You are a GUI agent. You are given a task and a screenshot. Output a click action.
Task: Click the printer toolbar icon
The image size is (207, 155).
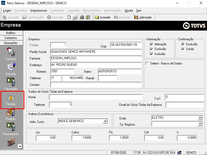point(82,17)
